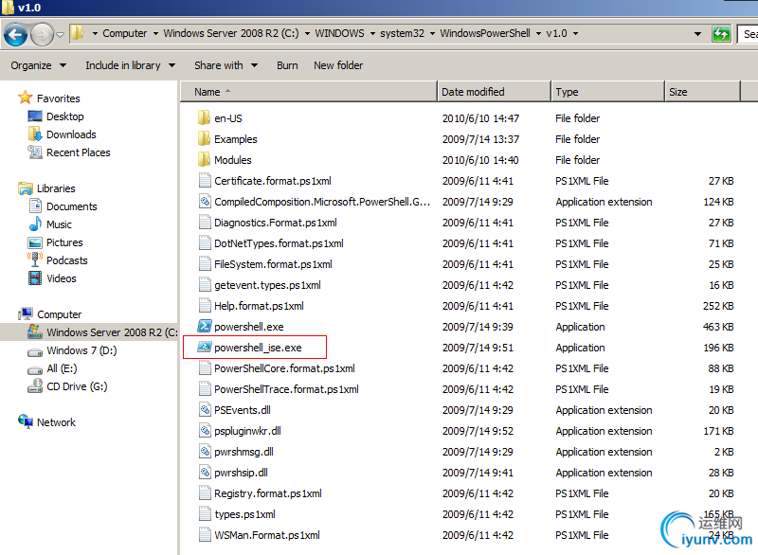Select the Registry.format.ps1xml file name
This screenshot has width=758, height=555.
coord(268,493)
